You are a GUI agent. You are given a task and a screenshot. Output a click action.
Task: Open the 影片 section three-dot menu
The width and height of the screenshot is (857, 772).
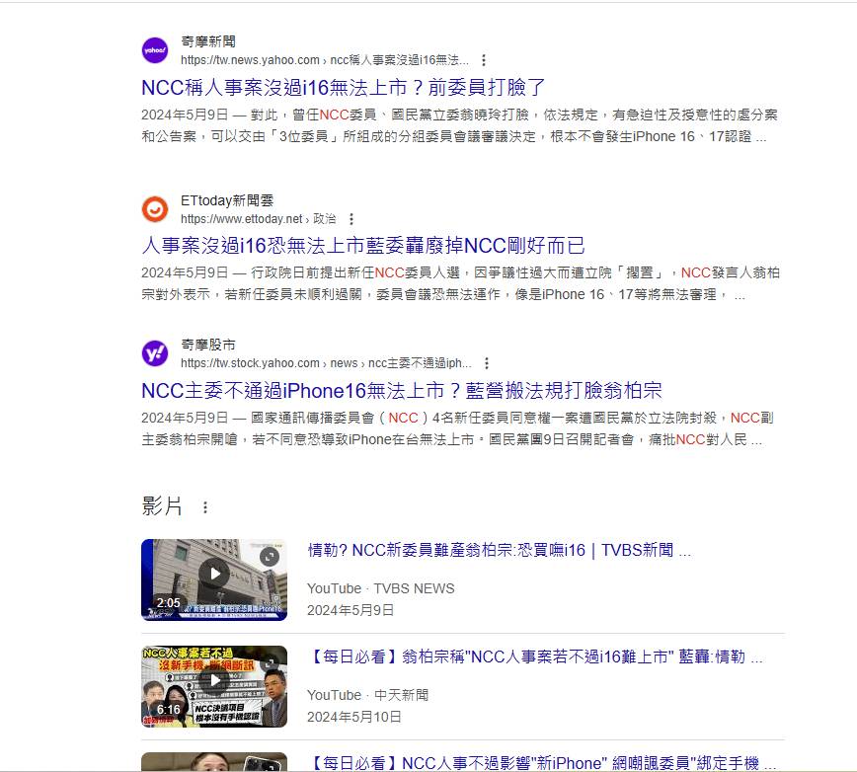point(205,507)
